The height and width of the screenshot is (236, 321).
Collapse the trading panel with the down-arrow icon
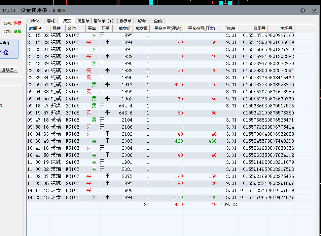pos(314,11)
